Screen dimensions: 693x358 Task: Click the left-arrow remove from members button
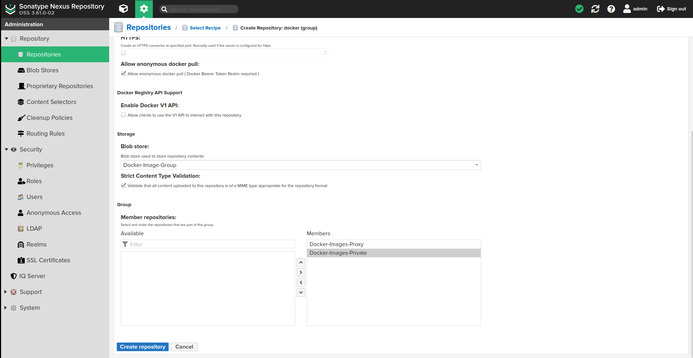pos(301,282)
